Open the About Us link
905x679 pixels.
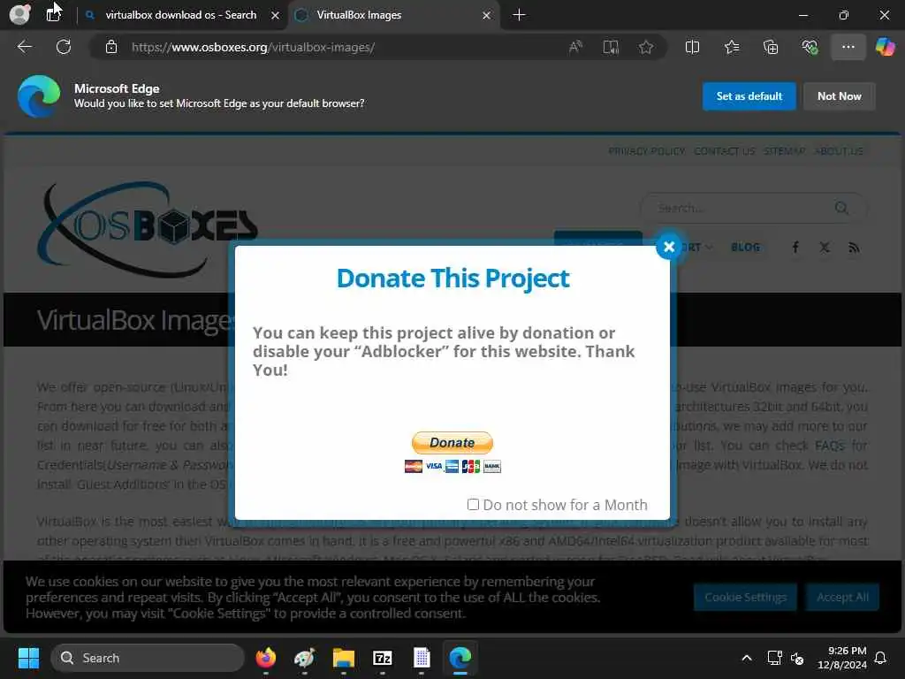tap(839, 151)
